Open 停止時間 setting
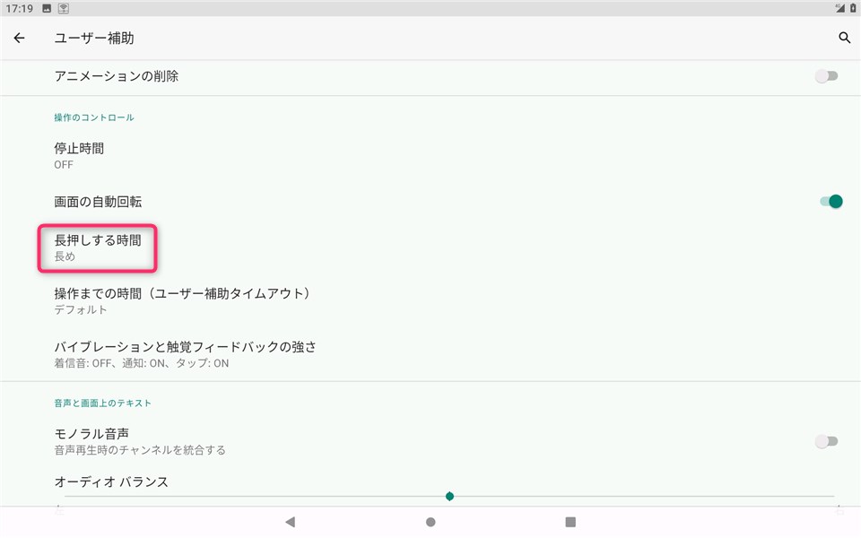 click(430, 155)
